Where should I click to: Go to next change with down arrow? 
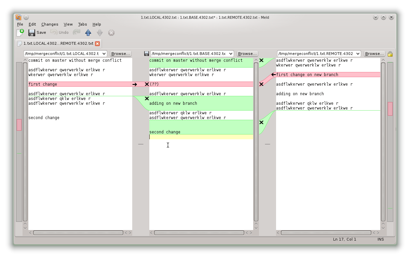(x=100, y=32)
